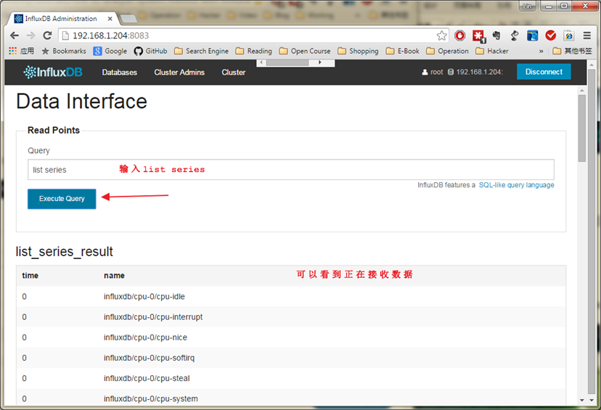Expand the bookmarks overflow chevron
The image size is (601, 410).
(x=541, y=51)
